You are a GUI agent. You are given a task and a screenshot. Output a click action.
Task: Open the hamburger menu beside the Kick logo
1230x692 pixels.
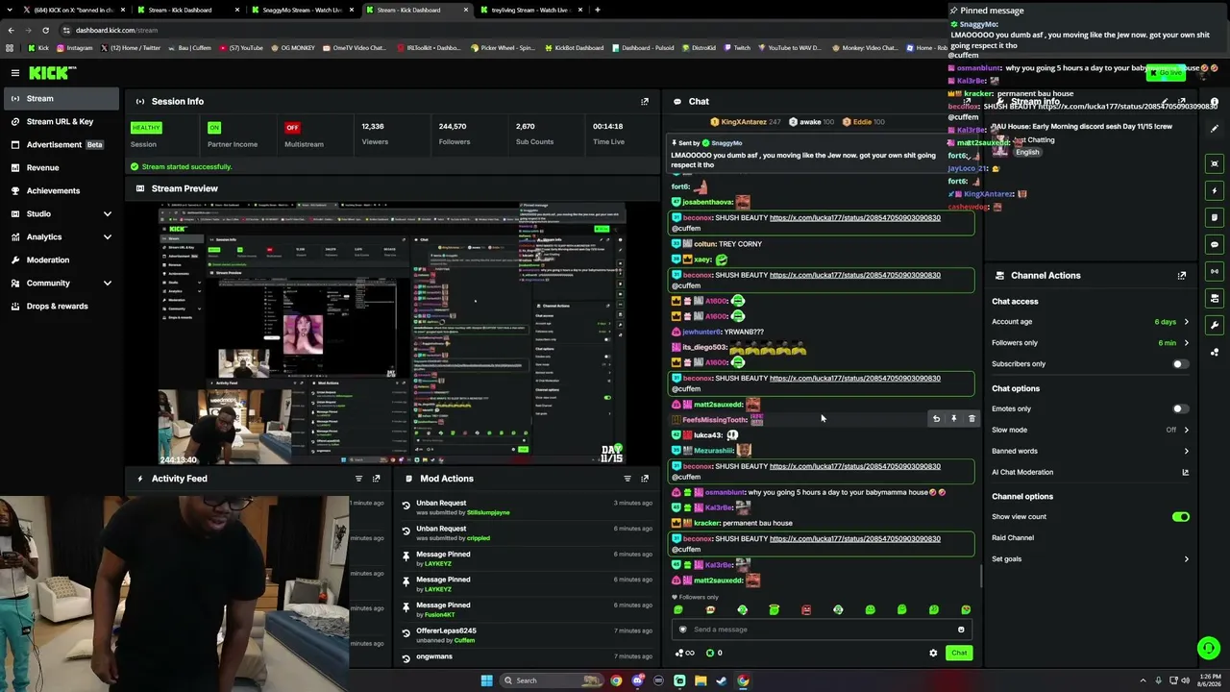point(15,73)
